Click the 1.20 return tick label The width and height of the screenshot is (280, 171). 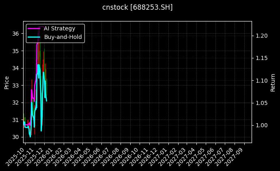[261, 36]
